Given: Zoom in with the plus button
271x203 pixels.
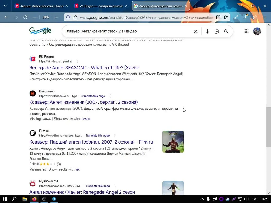Looking at the screenshot, I should point(56,17).
